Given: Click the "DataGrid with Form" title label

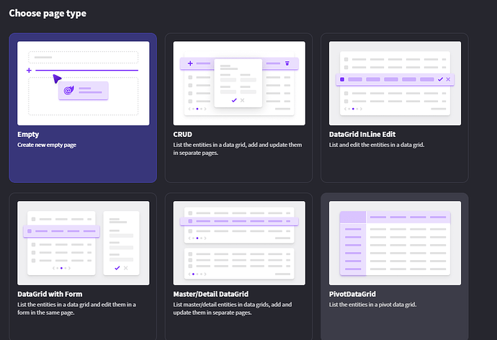Looking at the screenshot, I should coord(48,294).
